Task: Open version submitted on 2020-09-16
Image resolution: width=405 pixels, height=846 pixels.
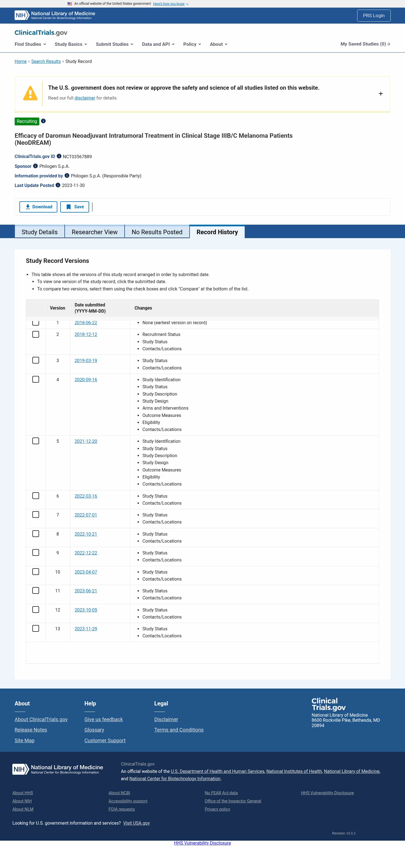Action: 86,380
